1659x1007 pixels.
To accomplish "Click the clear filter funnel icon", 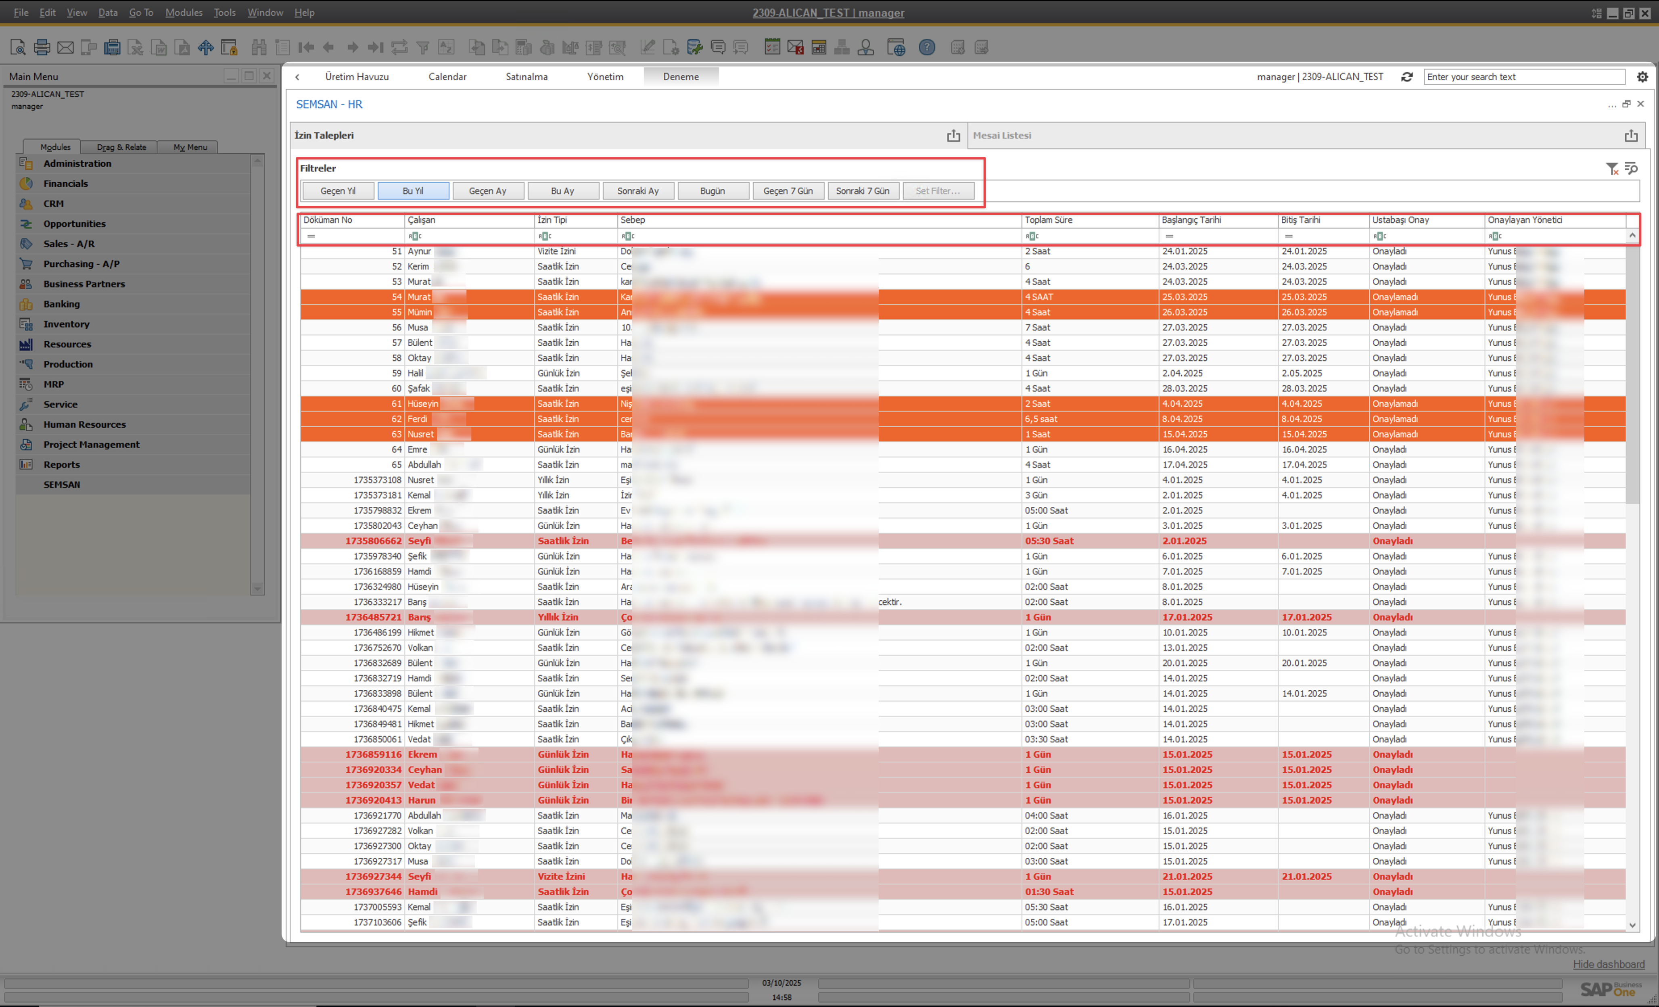I will tap(1612, 168).
